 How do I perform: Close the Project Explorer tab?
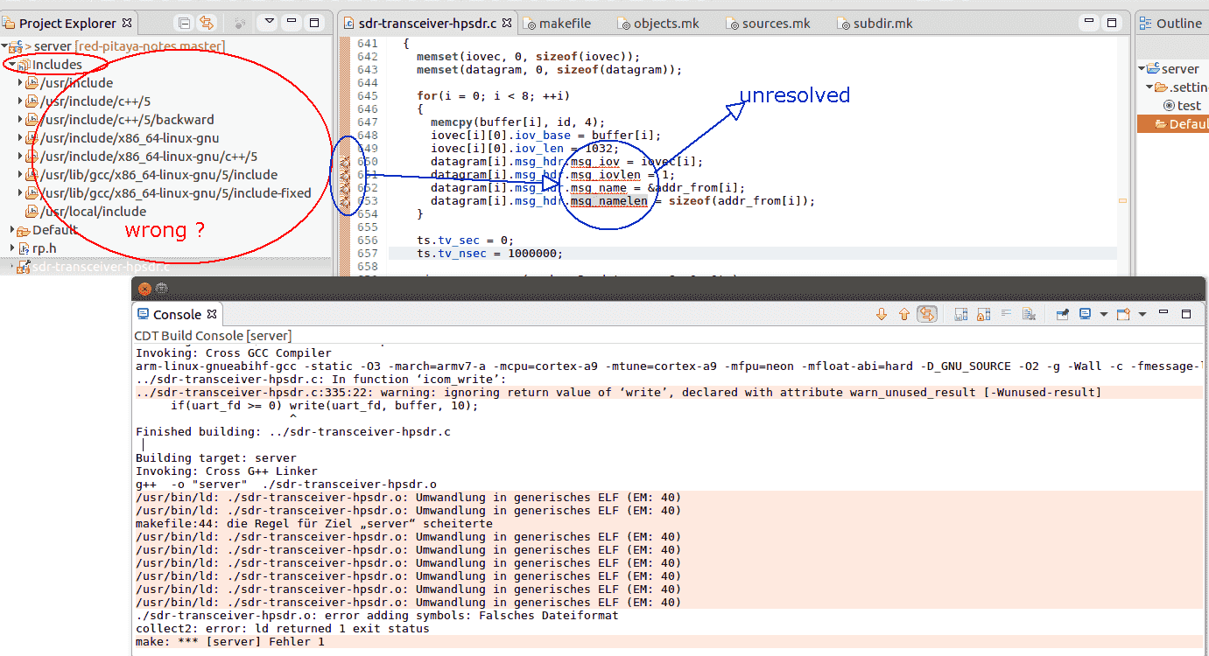127,23
